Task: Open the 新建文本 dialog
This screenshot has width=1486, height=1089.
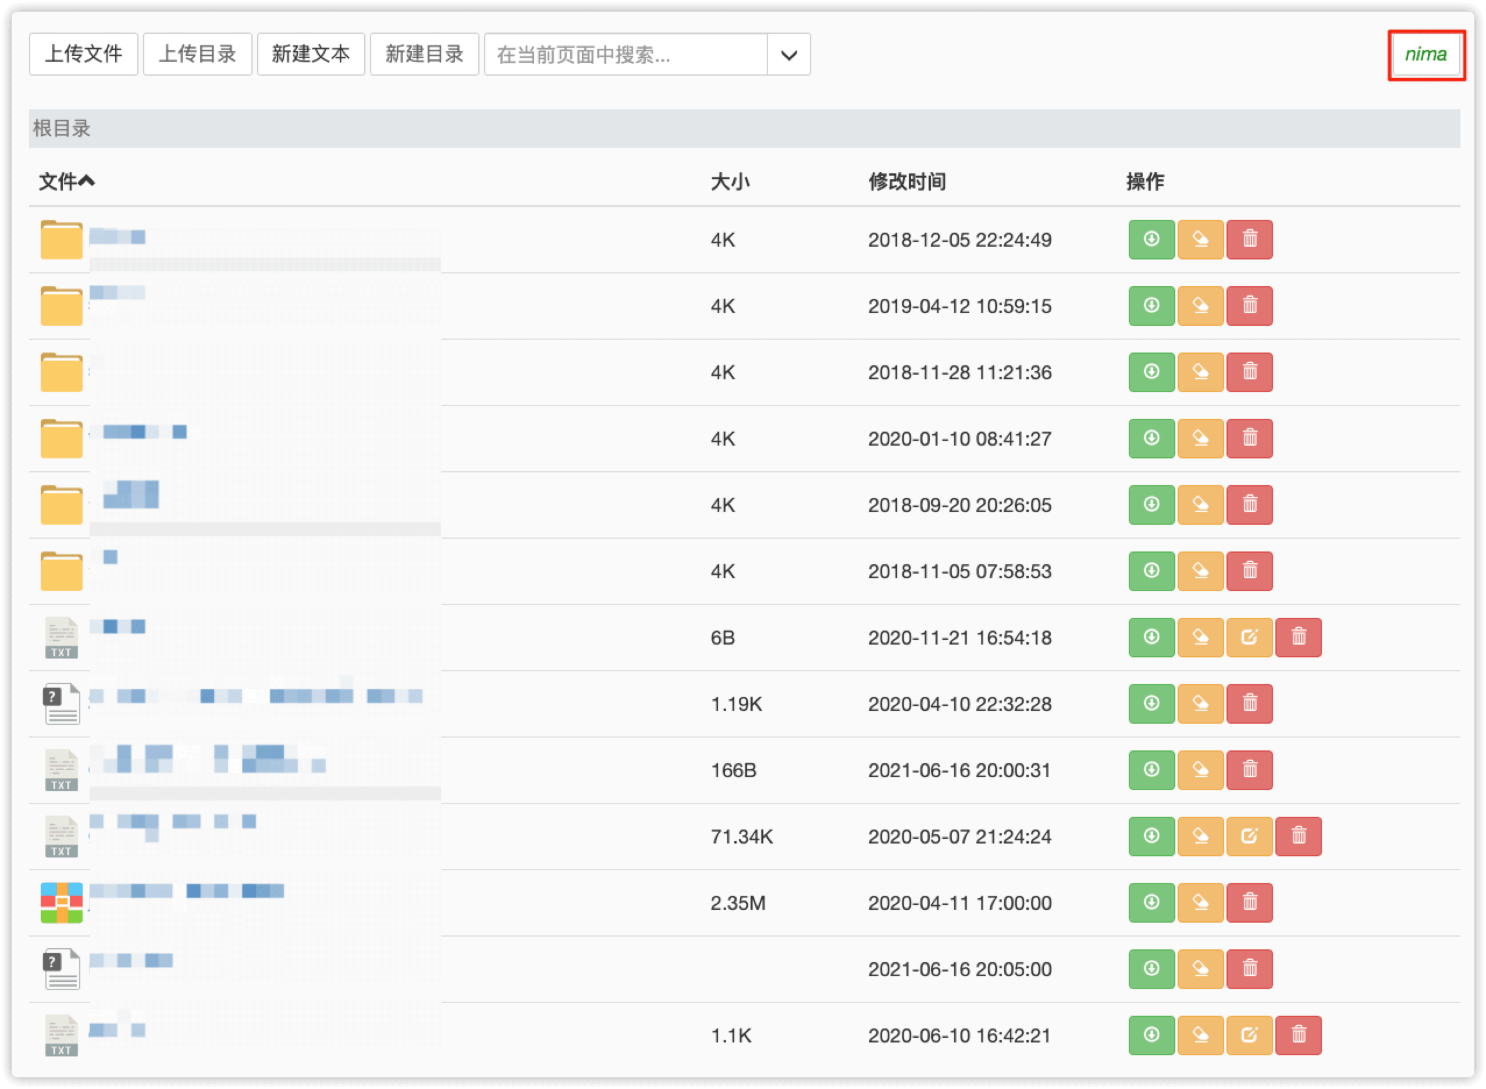Action: coord(311,54)
